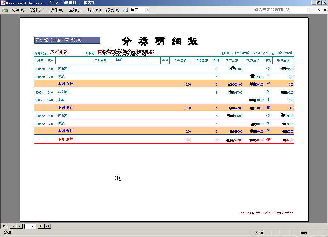Open the 适当 zoom dropdown

pos(147,10)
